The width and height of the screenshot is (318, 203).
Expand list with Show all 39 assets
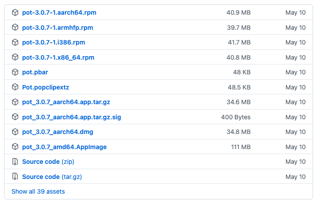pos(38,191)
